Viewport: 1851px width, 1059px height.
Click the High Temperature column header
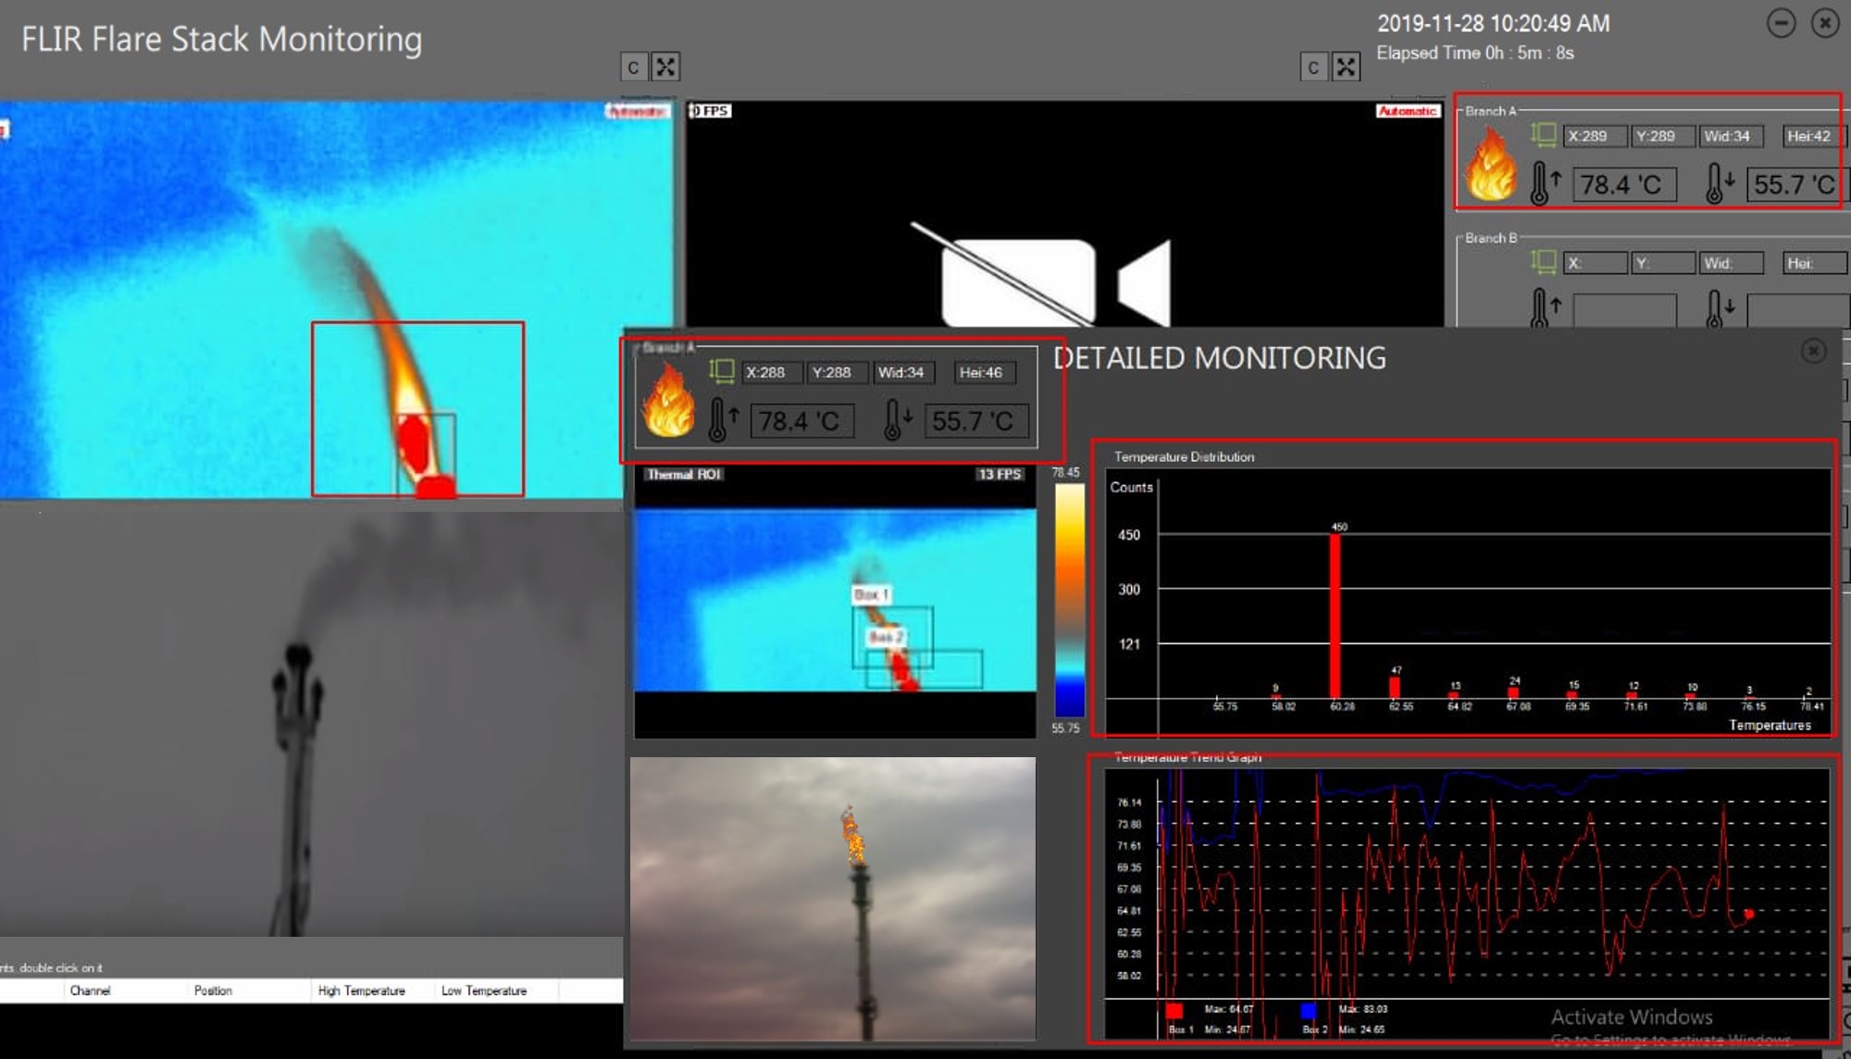pyautogui.click(x=361, y=990)
